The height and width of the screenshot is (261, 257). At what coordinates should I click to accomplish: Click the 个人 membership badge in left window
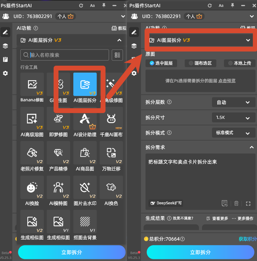(65, 16)
